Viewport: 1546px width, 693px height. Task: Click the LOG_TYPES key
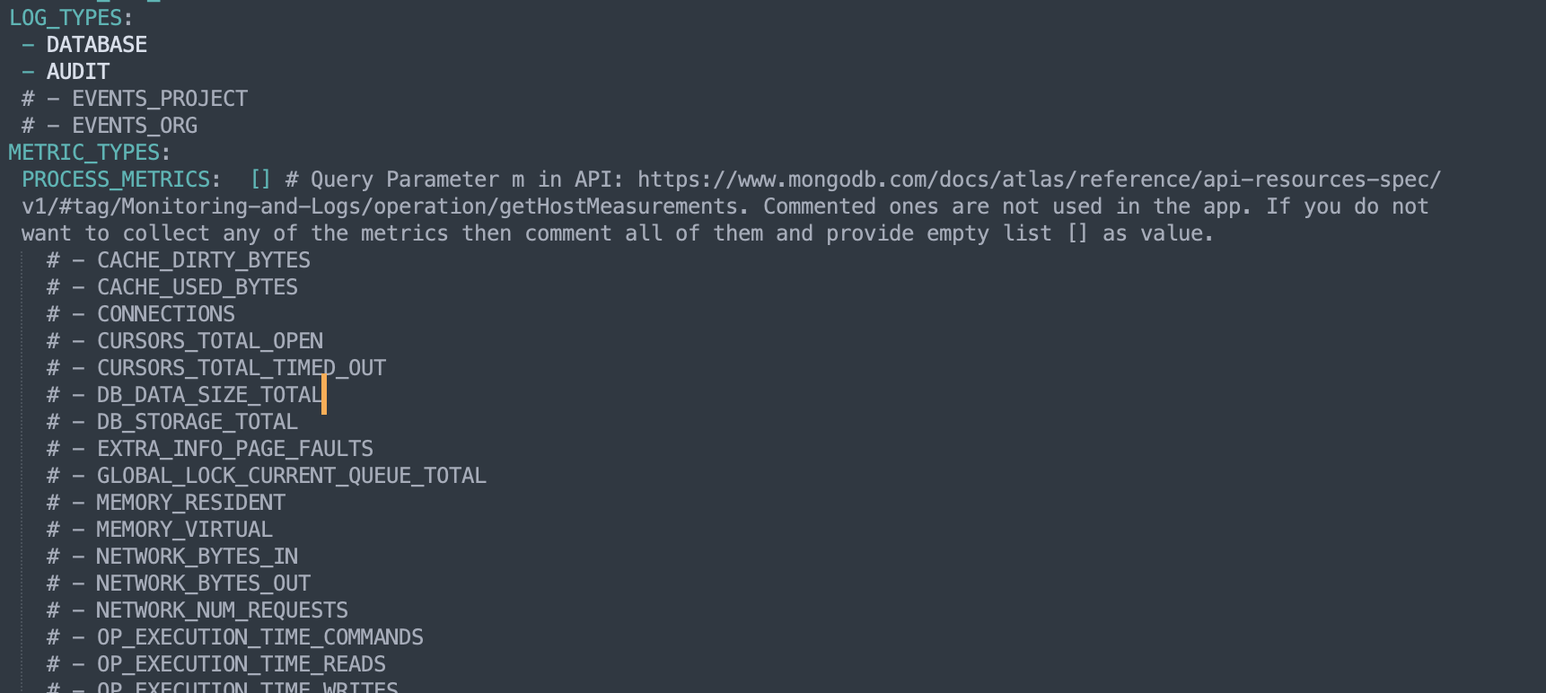point(65,18)
